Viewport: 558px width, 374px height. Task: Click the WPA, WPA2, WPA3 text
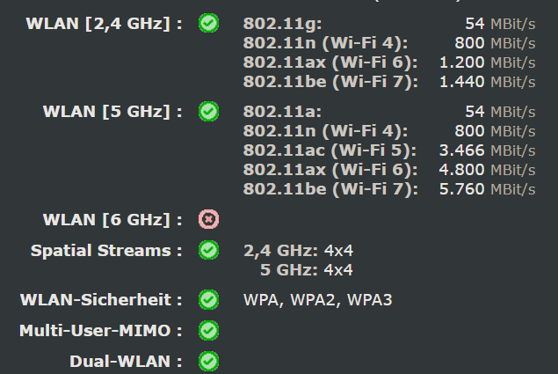tap(318, 300)
